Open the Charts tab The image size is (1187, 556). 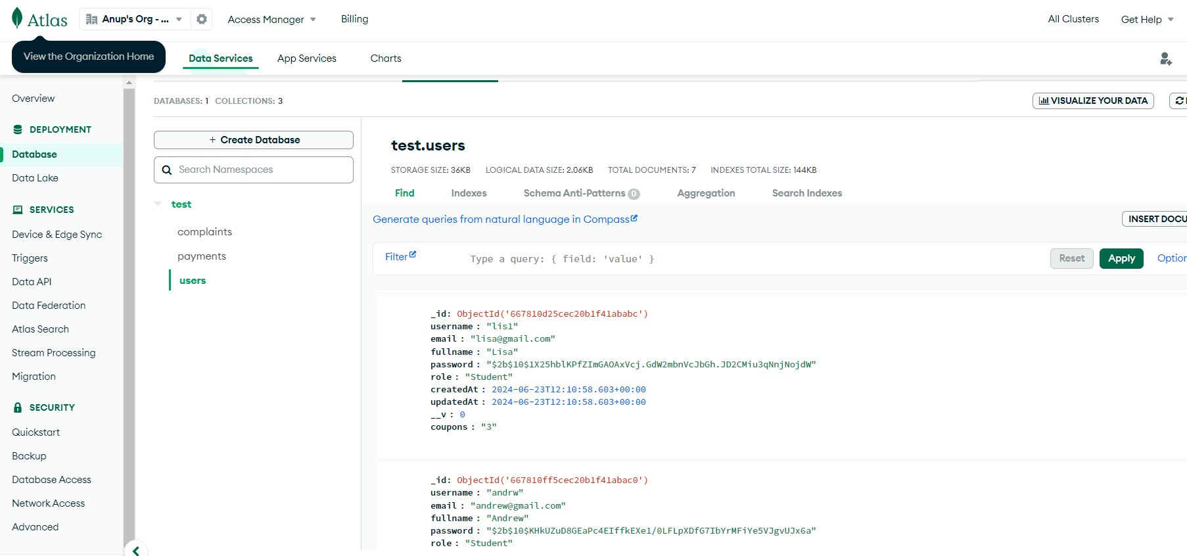[x=386, y=58]
